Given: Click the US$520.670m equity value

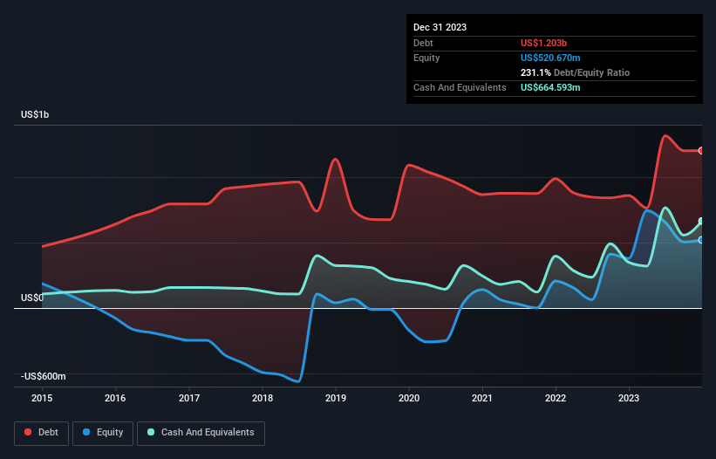Looking at the screenshot, I should 550,58.
